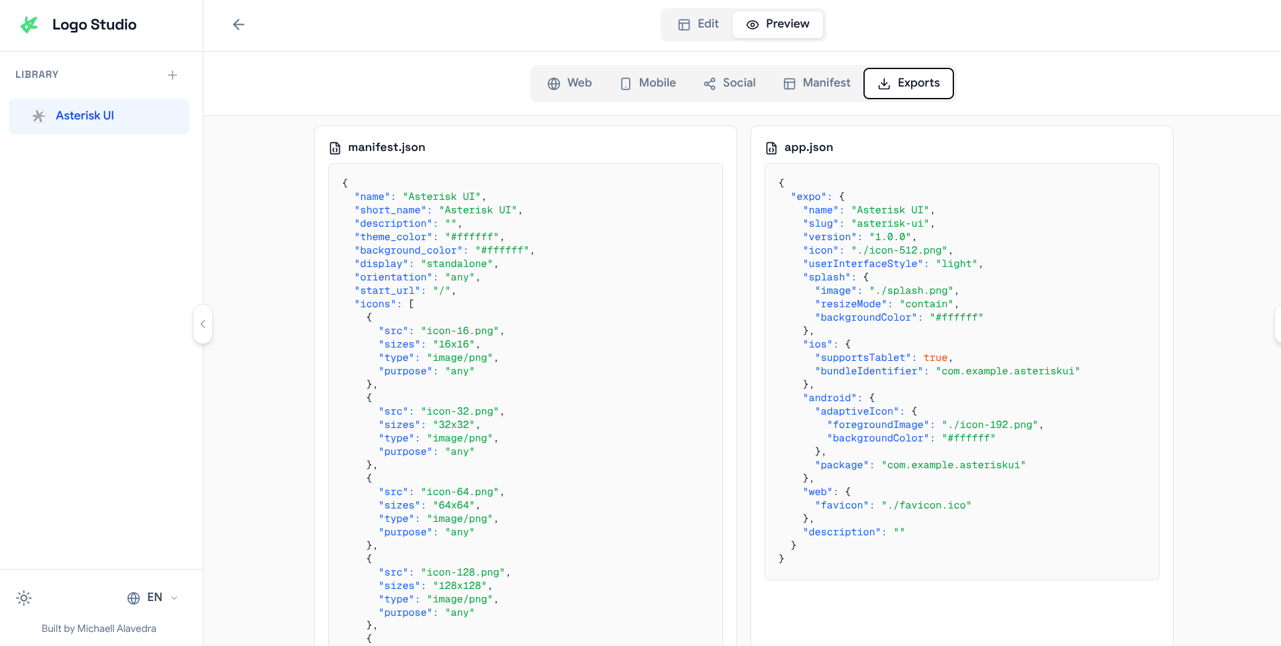Select the Manifest tab
This screenshot has height=646, width=1281.
coord(816,83)
